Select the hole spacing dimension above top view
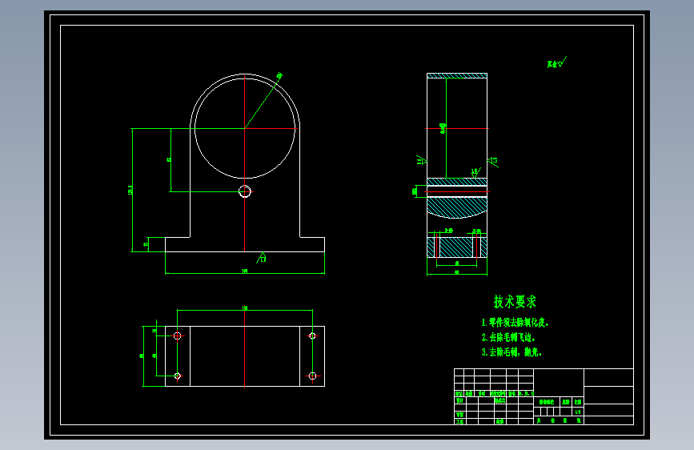Screen dimensions: 694x450 245,308
